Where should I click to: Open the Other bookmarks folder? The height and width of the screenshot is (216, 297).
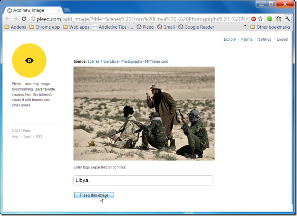(x=270, y=27)
